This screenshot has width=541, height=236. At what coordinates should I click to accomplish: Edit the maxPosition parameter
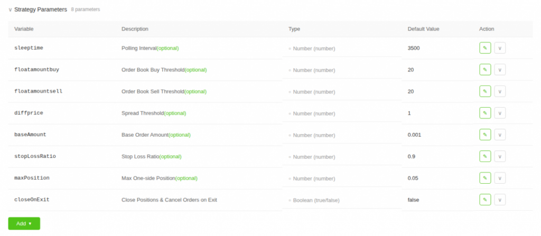[484, 178]
